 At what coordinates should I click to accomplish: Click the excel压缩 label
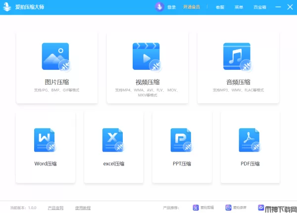114,163
